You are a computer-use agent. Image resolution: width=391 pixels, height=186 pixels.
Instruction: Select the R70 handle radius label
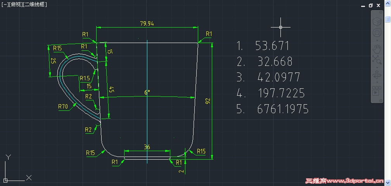pos(63,107)
